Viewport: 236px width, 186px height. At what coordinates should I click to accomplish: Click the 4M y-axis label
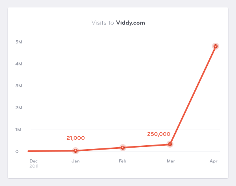click(x=18, y=64)
